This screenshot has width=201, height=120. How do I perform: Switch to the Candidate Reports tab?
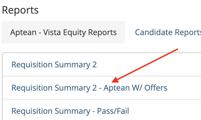(168, 32)
